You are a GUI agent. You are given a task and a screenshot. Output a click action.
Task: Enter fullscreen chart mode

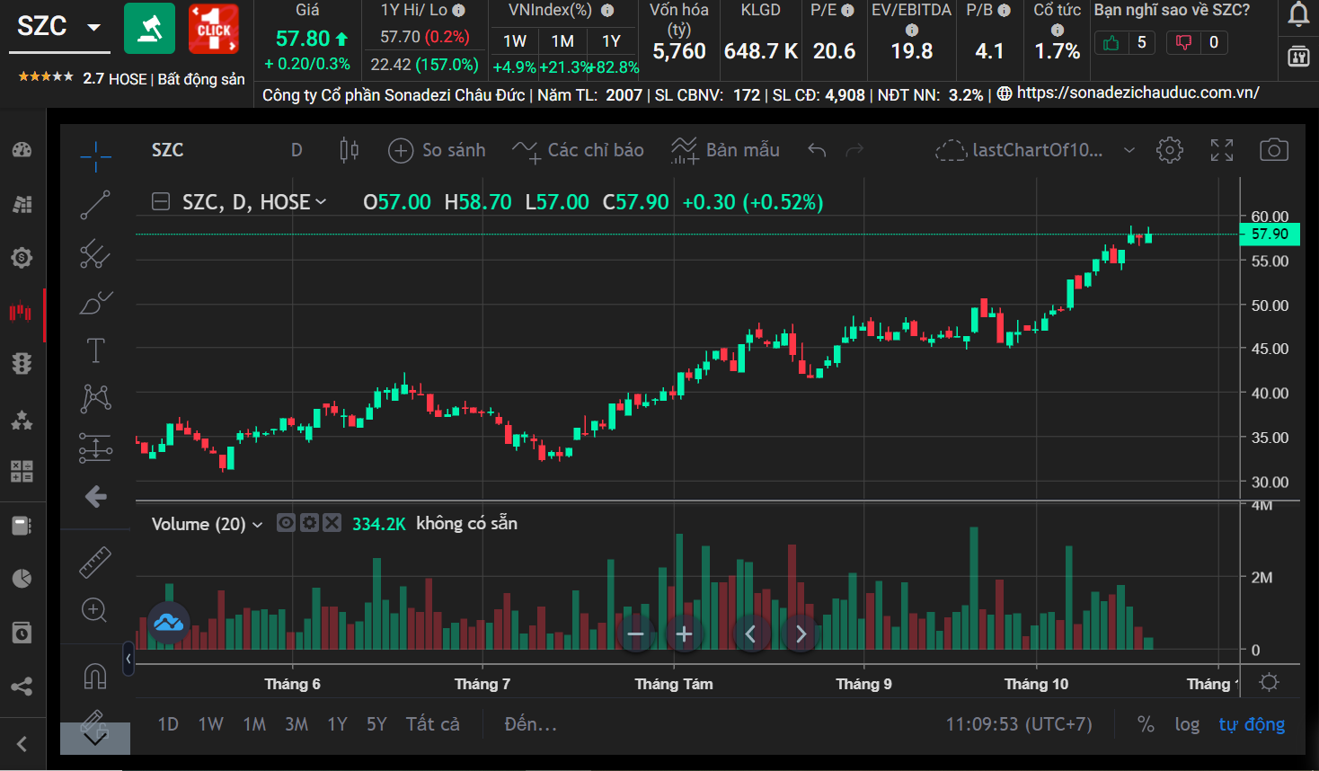1221,150
